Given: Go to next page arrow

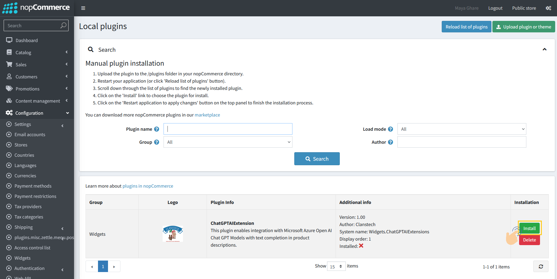Looking at the screenshot, I should [x=114, y=267].
